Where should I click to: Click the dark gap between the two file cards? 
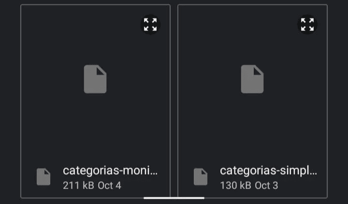[x=174, y=97]
